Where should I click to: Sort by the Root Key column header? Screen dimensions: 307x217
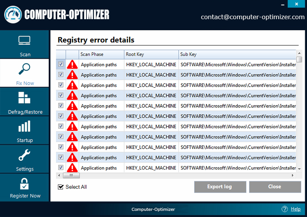click(x=151, y=54)
